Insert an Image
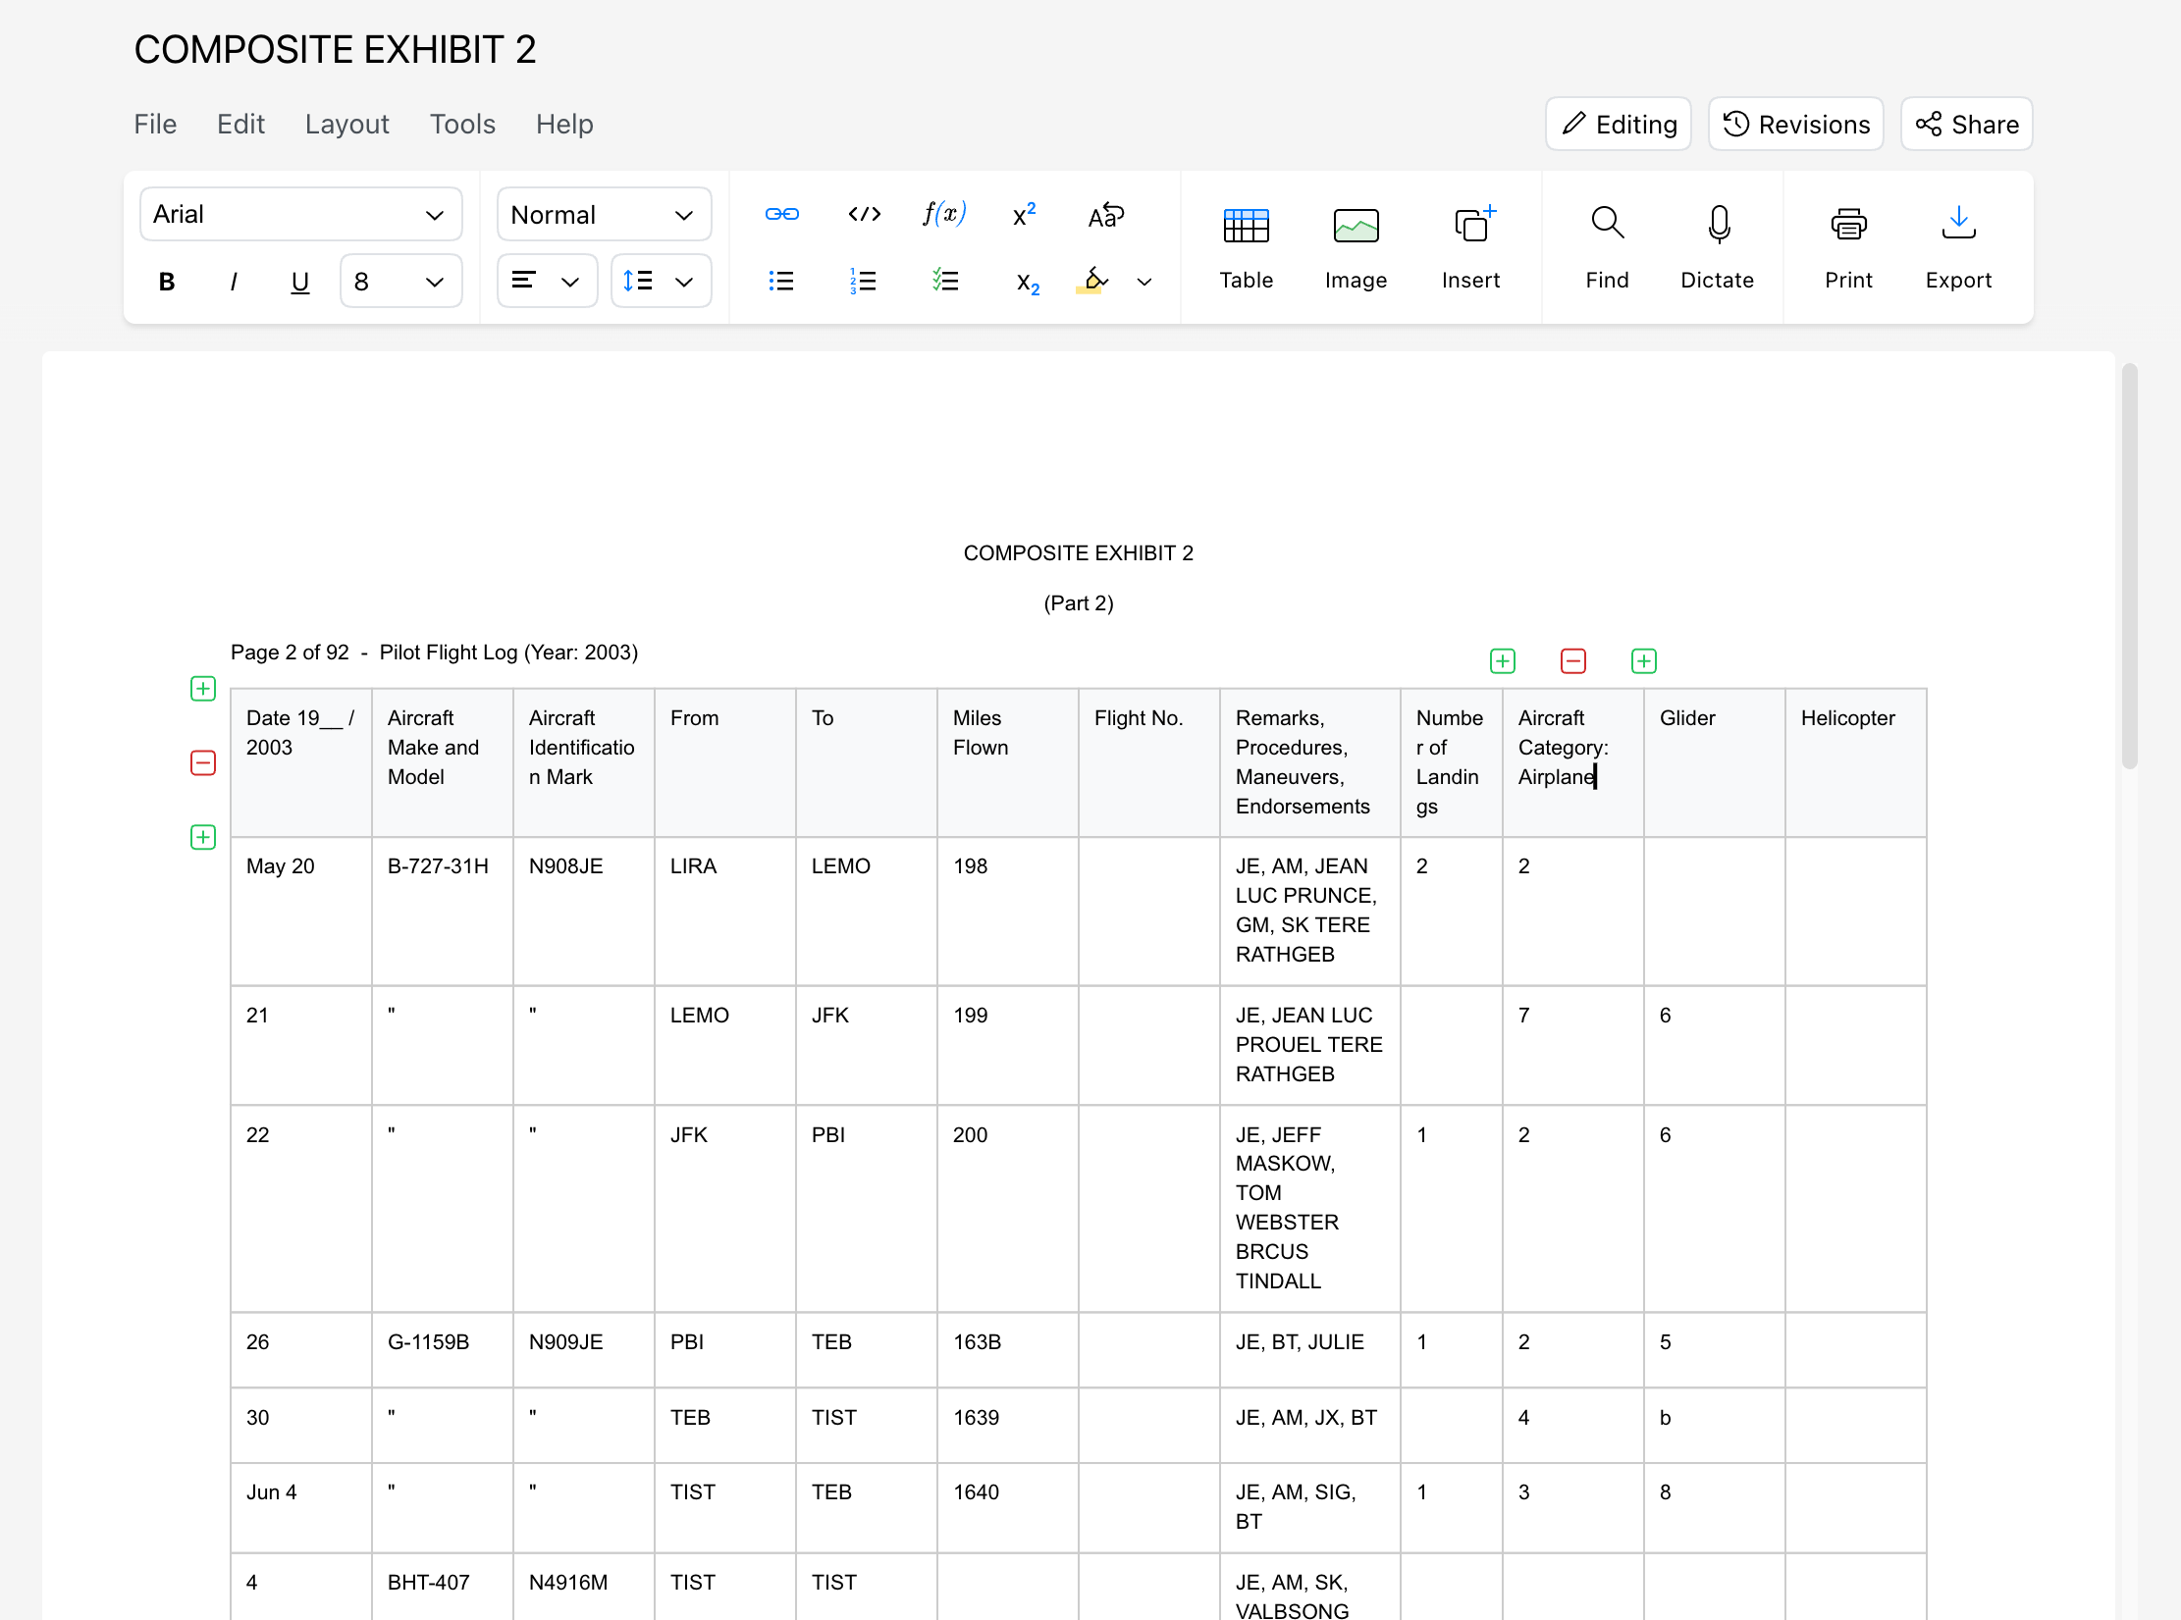The height and width of the screenshot is (1620, 2181). (x=1356, y=247)
